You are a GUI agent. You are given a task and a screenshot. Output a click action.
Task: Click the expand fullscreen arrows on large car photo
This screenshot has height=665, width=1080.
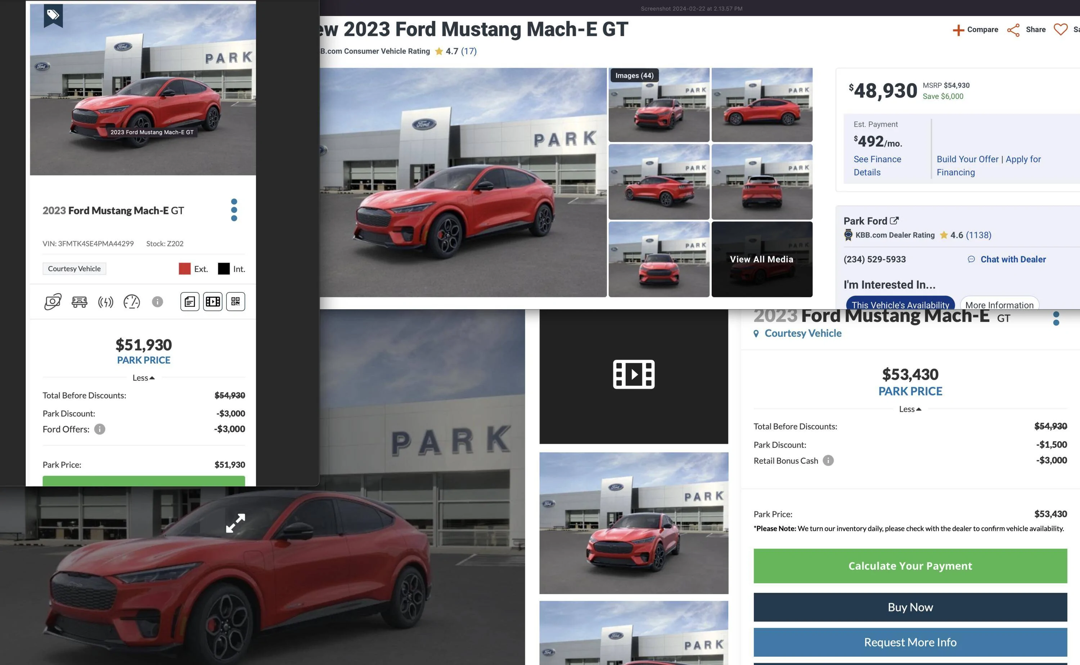tap(235, 523)
